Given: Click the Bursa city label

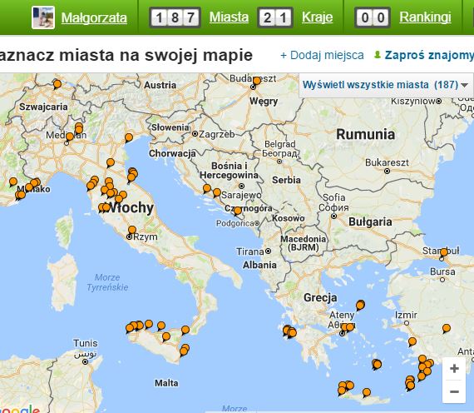Looking at the screenshot, I should coord(442,271).
